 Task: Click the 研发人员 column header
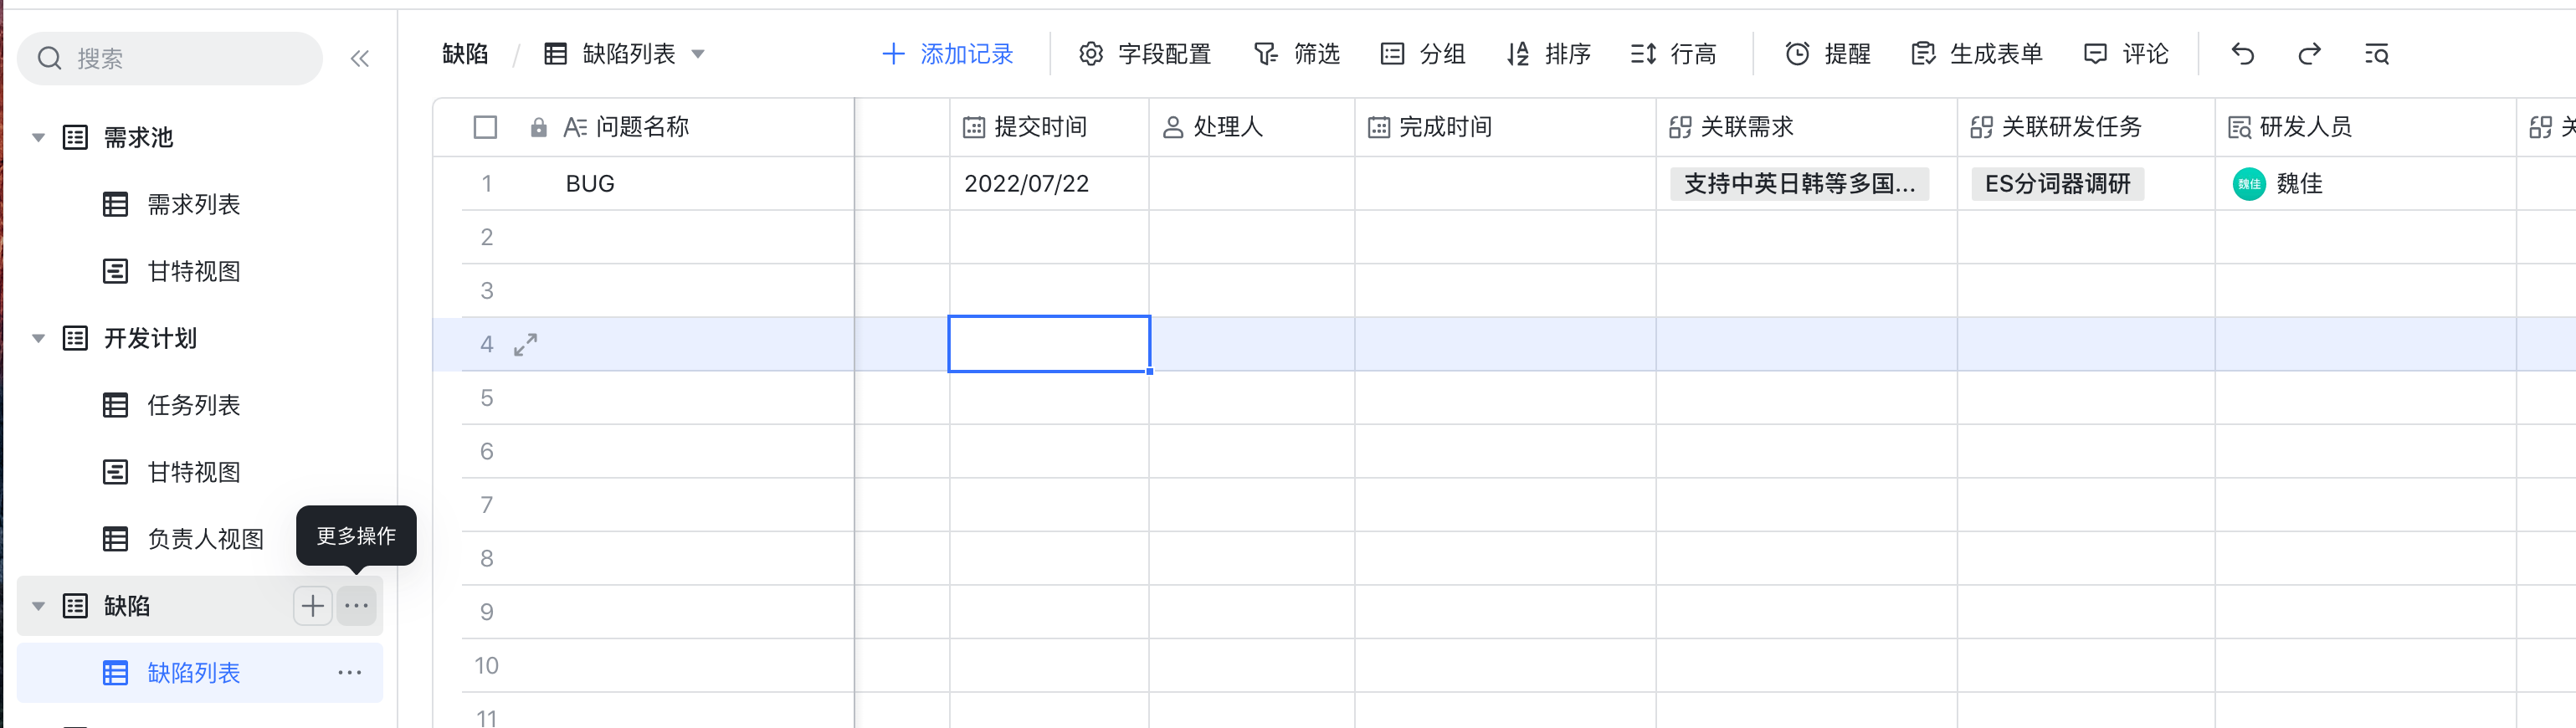[2365, 127]
